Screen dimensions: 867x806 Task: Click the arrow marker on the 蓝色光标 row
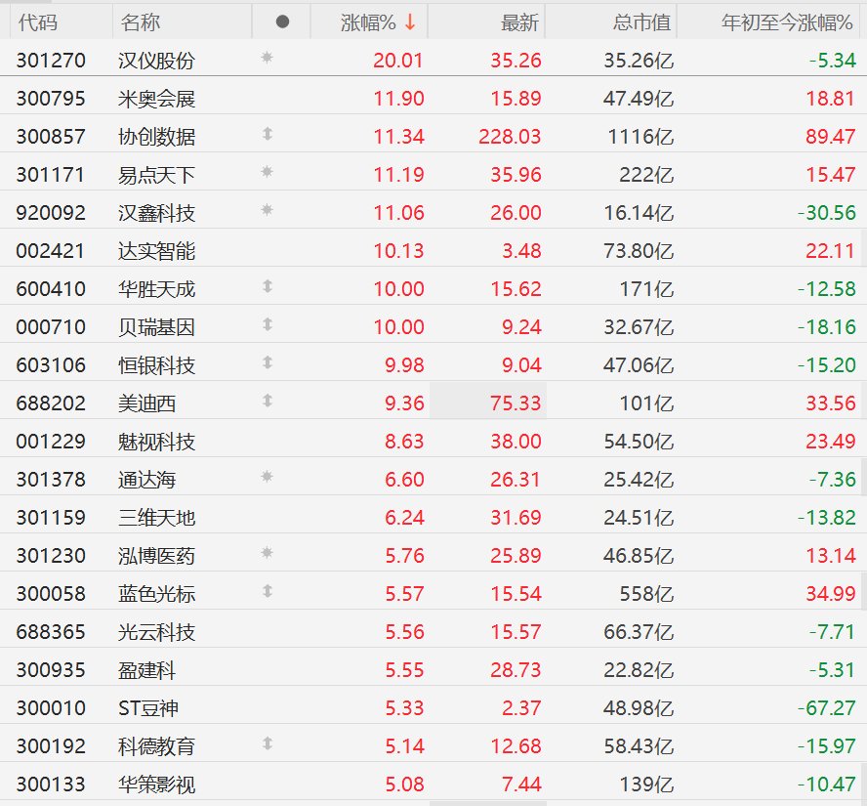click(x=268, y=591)
